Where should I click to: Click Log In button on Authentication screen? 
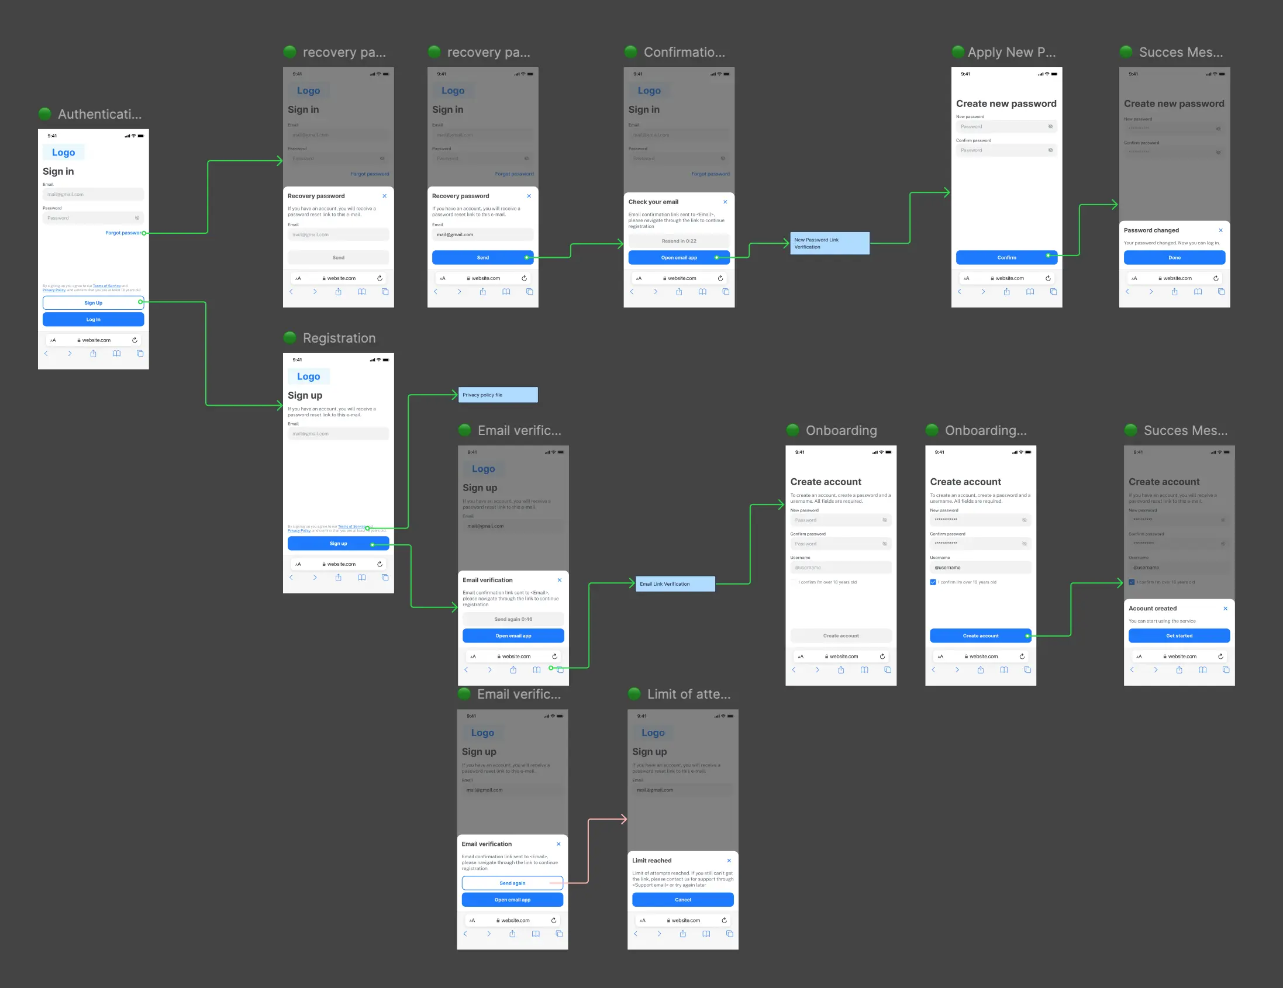[94, 320]
